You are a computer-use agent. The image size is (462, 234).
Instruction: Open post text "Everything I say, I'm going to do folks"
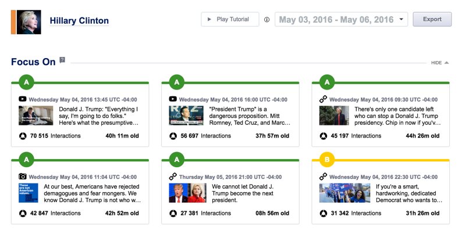tap(99, 116)
